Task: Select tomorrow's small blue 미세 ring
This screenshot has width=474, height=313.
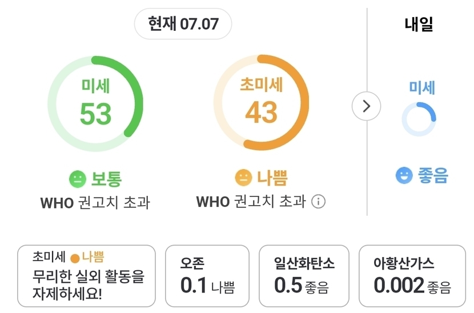Action: 419,119
